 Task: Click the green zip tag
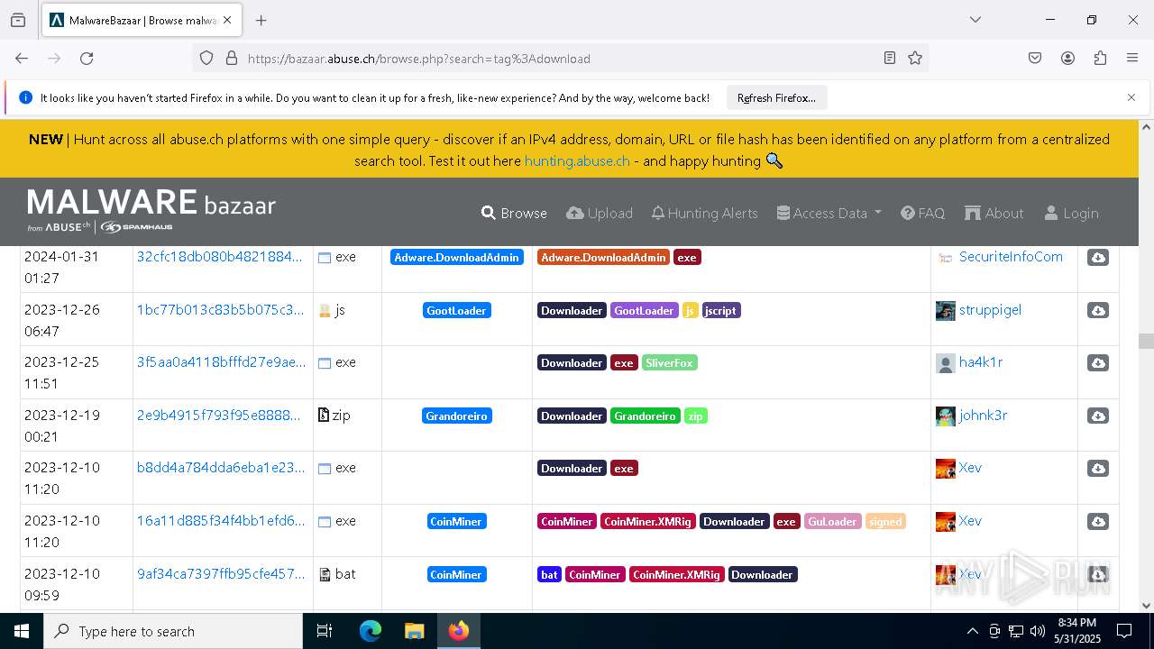point(695,416)
